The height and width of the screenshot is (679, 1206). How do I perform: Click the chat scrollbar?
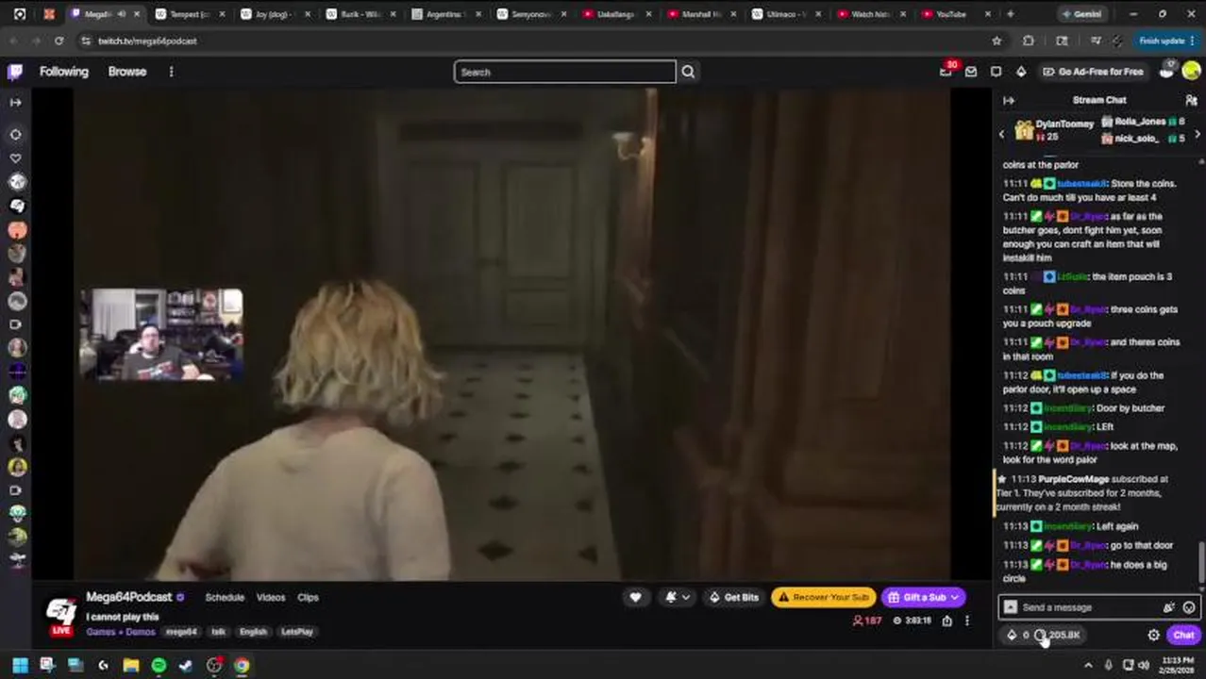1201,563
